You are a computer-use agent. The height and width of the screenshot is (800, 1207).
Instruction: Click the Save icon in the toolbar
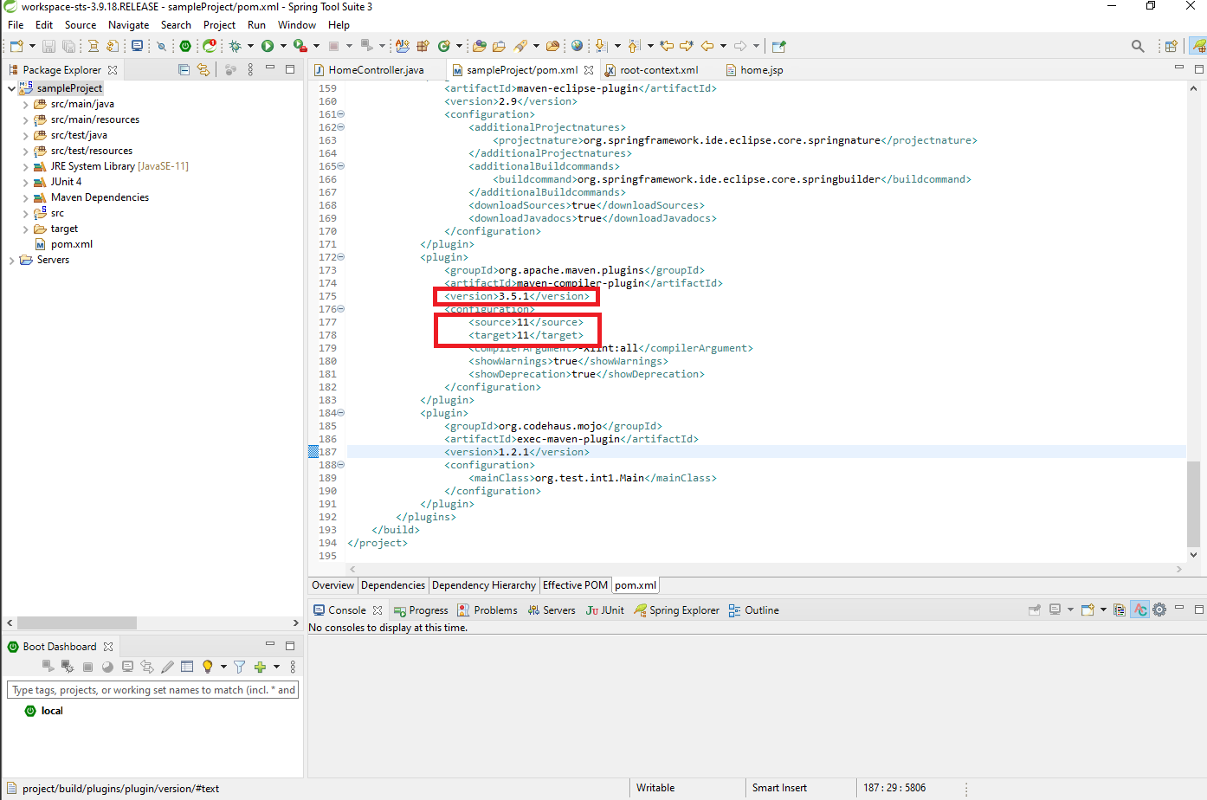coord(49,46)
